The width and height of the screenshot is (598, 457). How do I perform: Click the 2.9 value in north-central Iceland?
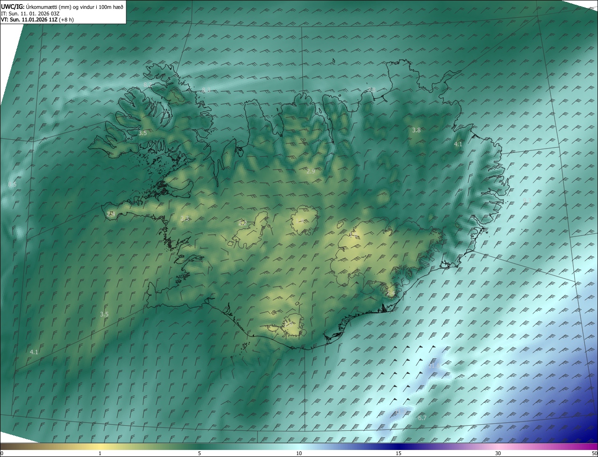310,171
